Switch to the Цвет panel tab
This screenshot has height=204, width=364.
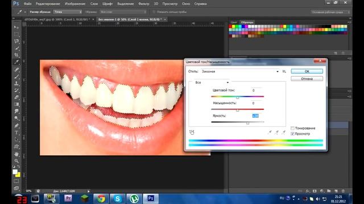click(234, 22)
